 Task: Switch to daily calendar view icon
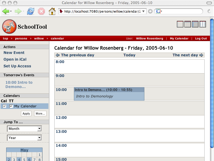180,24
